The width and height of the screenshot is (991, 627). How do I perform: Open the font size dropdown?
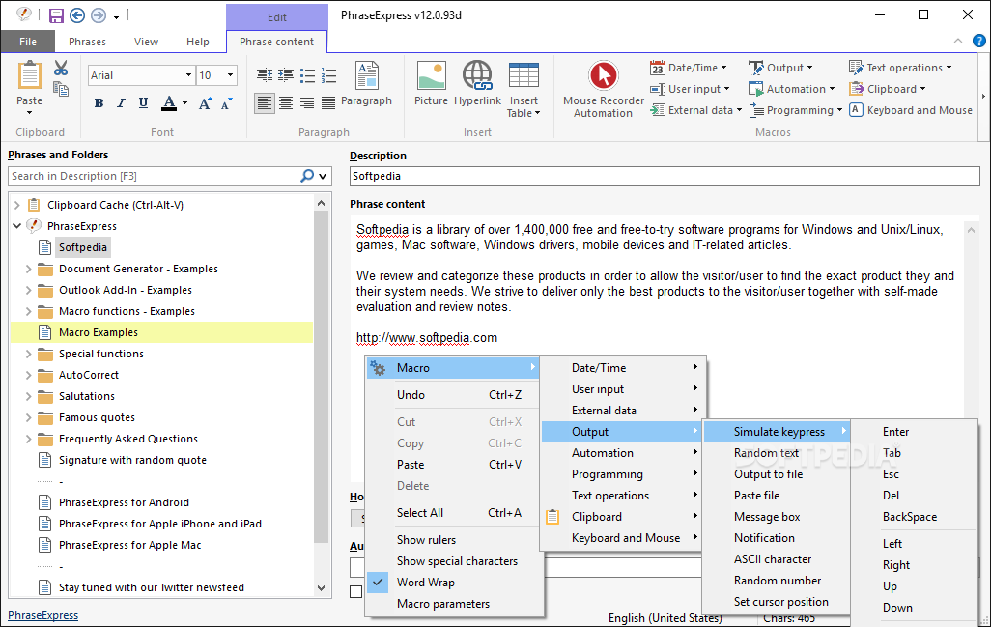pyautogui.click(x=230, y=75)
